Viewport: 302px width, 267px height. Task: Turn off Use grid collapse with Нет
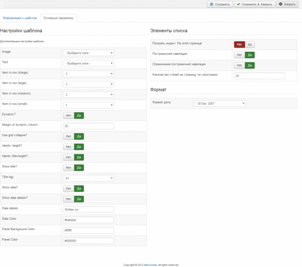(68, 136)
